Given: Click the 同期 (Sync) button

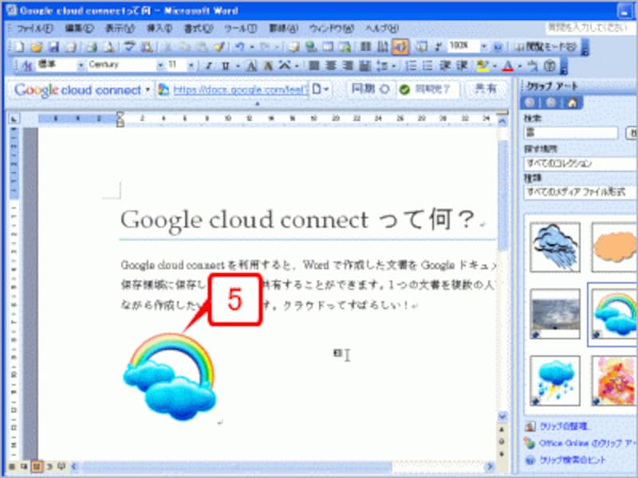Looking at the screenshot, I should 370,89.
